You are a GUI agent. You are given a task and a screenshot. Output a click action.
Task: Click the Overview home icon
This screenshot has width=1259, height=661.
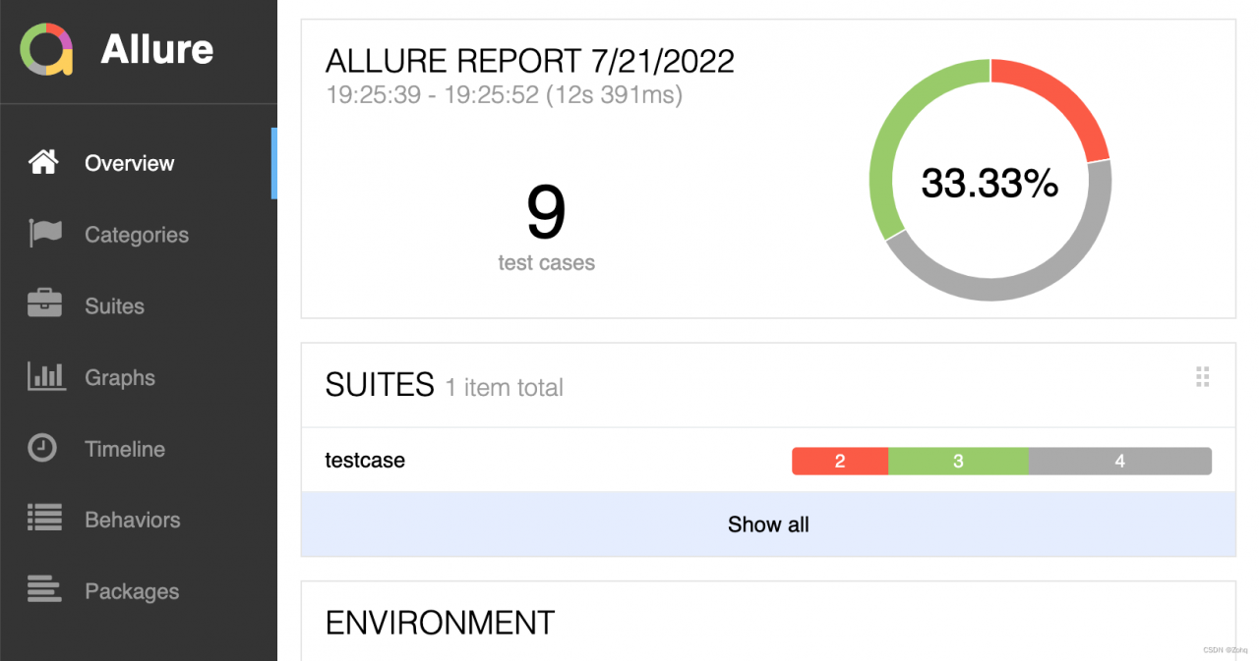point(43,163)
